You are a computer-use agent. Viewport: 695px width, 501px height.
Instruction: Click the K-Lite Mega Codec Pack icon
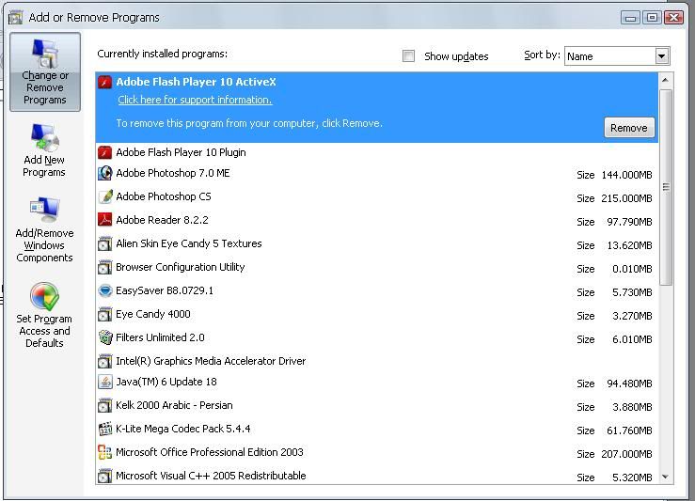click(x=105, y=430)
